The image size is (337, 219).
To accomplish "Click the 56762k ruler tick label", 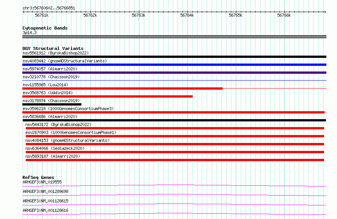I will [90, 15].
